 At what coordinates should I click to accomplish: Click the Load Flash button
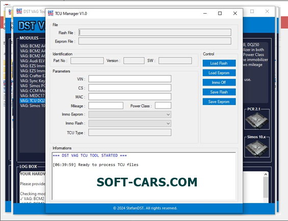tap(219, 63)
